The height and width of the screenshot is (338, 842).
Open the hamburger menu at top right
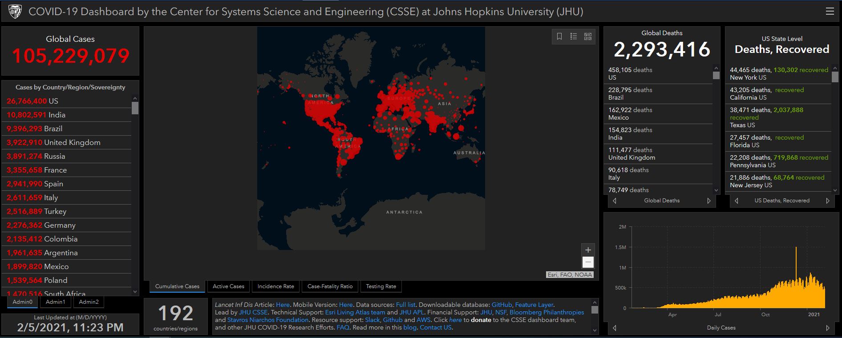point(830,12)
